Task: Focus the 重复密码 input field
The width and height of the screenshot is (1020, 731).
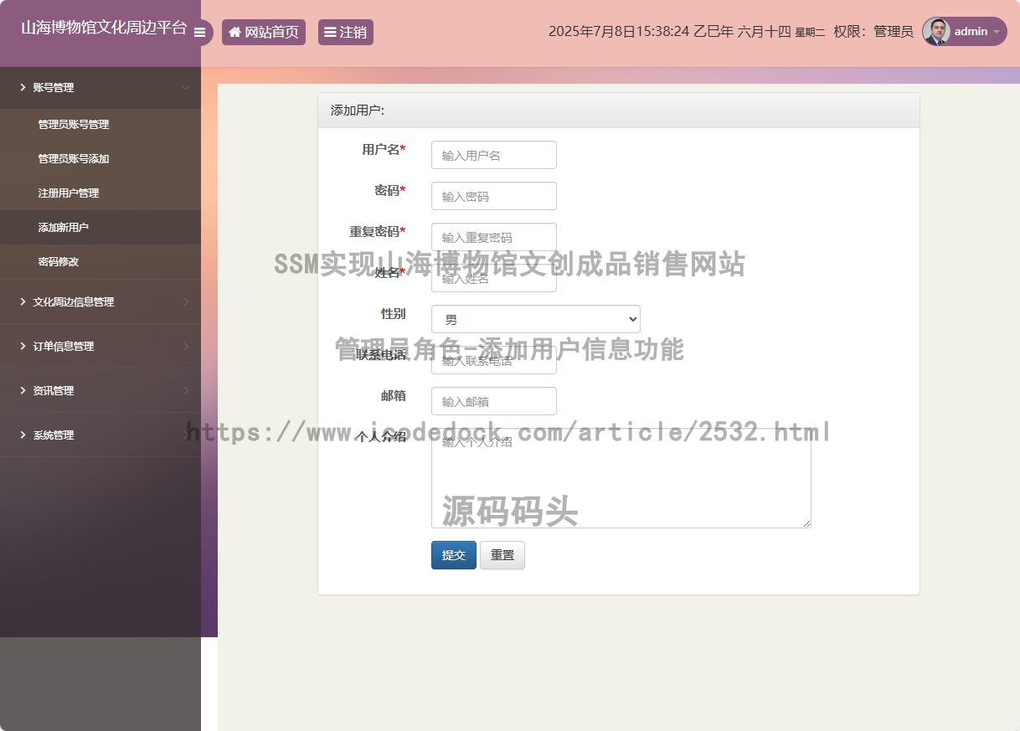Action: pyautogui.click(x=494, y=237)
